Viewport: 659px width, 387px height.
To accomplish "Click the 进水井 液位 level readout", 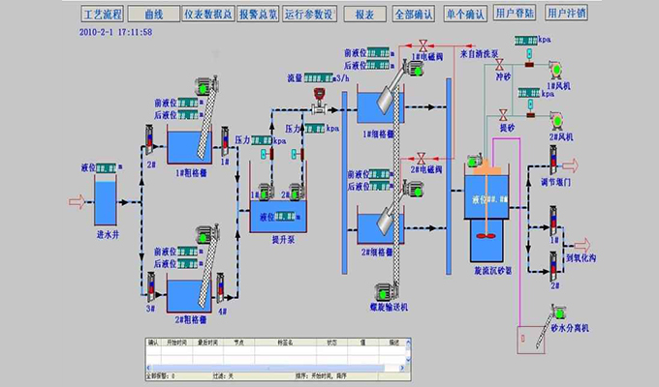I will click(106, 168).
